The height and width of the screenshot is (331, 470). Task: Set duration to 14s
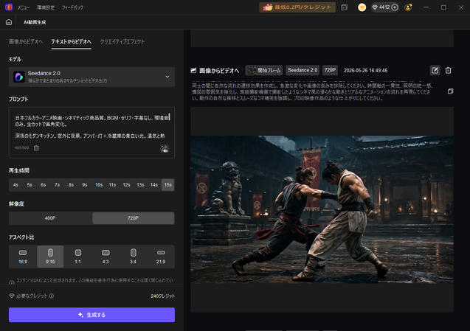154,185
